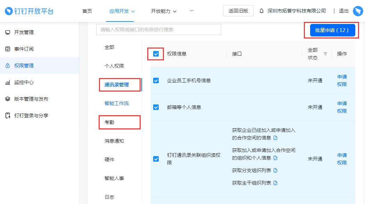Open the 获取加入或申请加入合作空间的组织和个人信息 interface link
The height and width of the screenshot is (204, 365).
pyautogui.click(x=264, y=154)
